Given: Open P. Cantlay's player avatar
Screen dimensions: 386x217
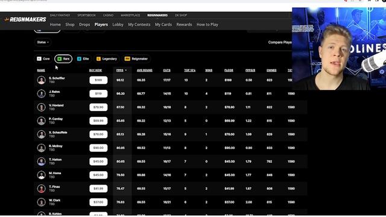Looking at the screenshot, I should [x=42, y=121].
